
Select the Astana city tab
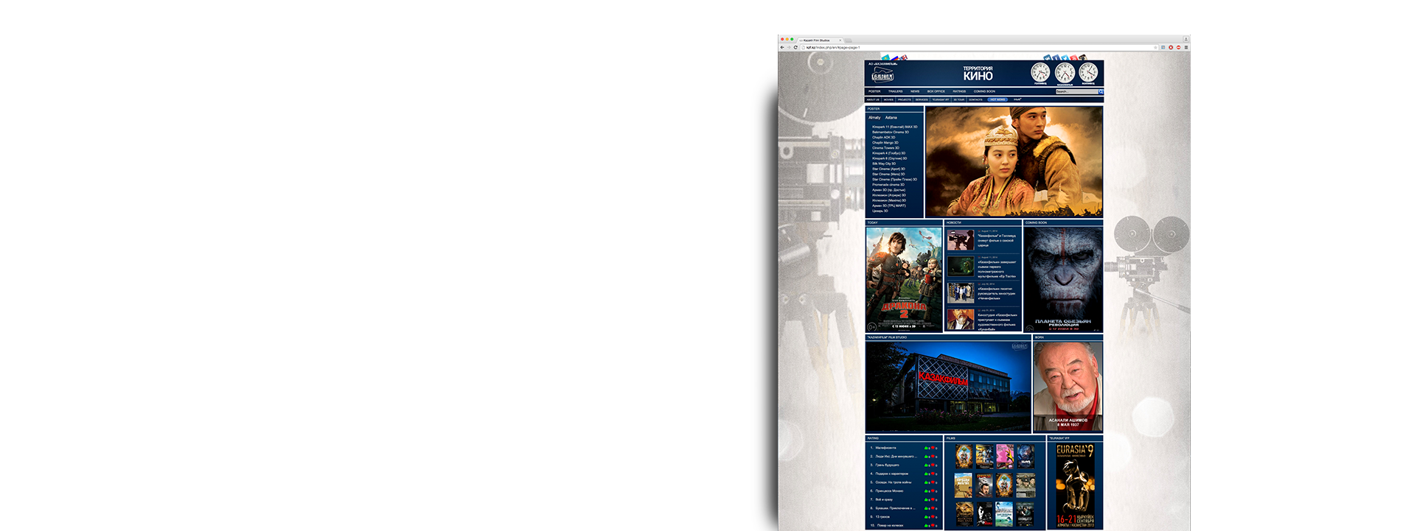click(891, 118)
